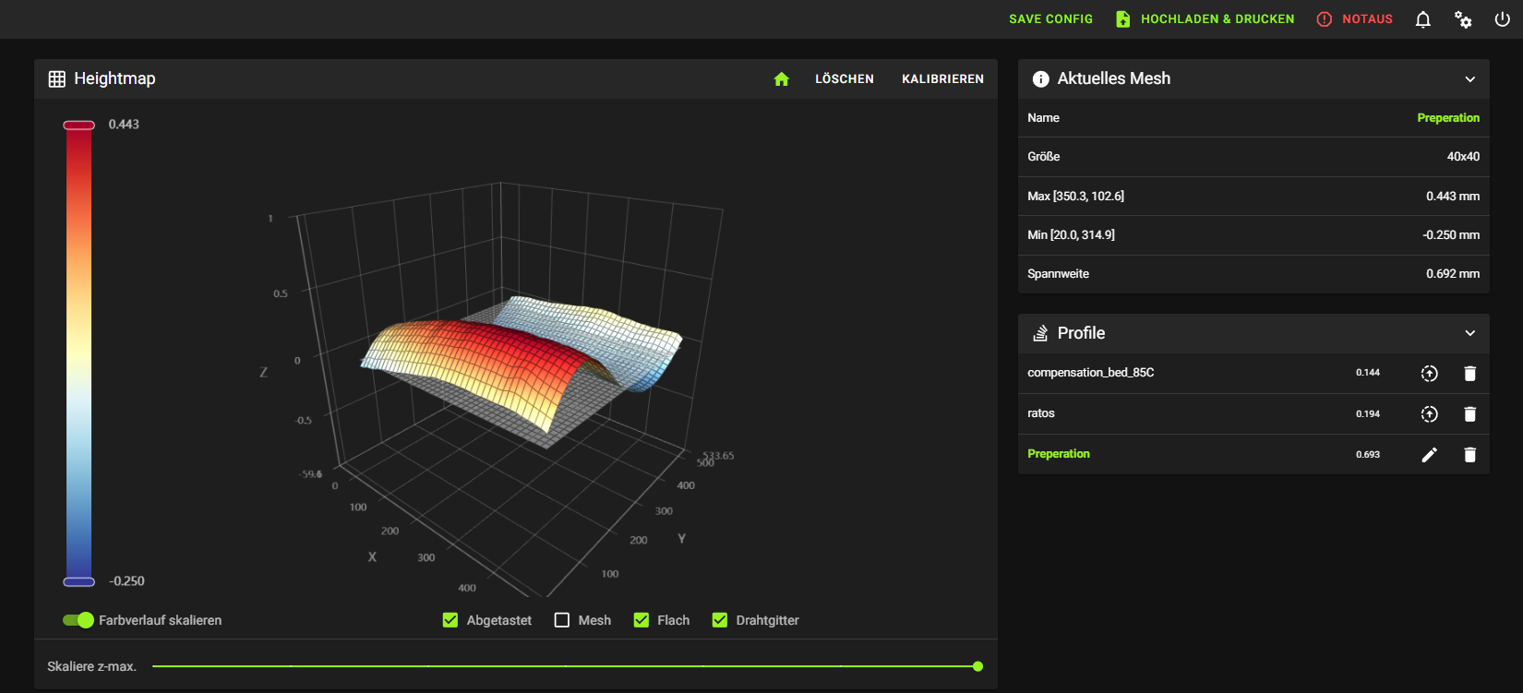This screenshot has height=693, width=1523.
Task: Load the compensation_bed_85C profile
Action: 1429,374
